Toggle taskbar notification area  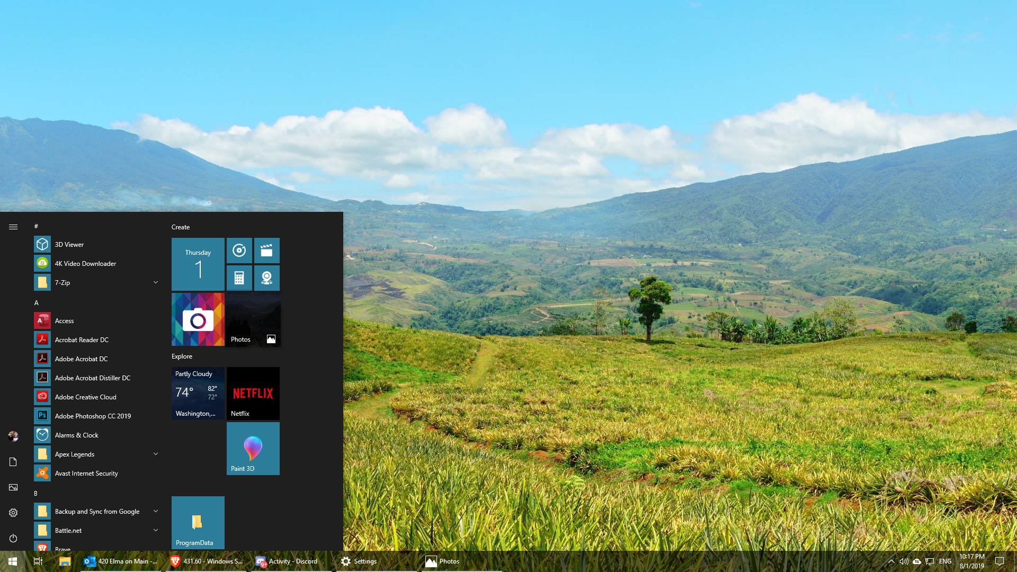pyautogui.click(x=890, y=561)
